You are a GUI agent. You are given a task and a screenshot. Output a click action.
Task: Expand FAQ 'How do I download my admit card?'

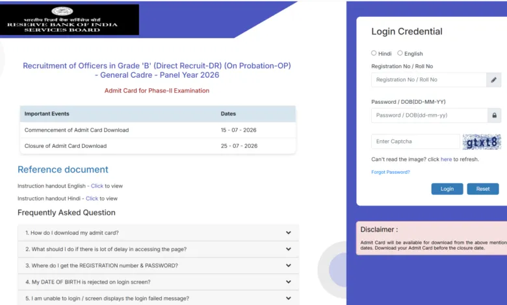tap(158, 233)
